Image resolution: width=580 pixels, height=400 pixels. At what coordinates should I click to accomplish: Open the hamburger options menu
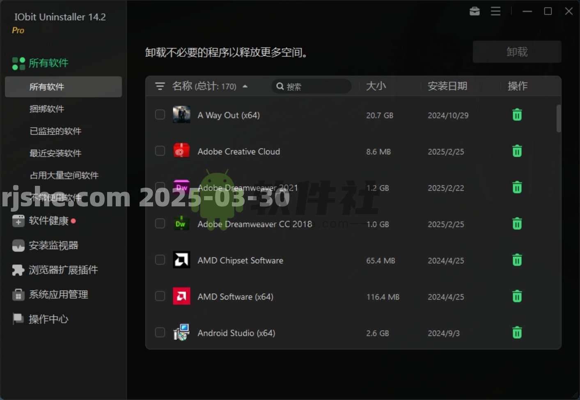point(495,11)
